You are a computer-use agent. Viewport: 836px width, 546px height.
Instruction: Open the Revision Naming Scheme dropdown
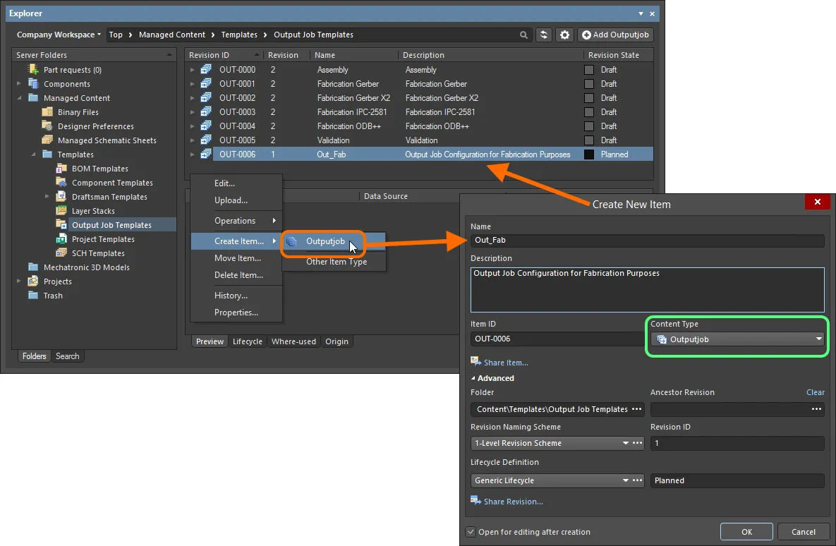click(x=625, y=443)
